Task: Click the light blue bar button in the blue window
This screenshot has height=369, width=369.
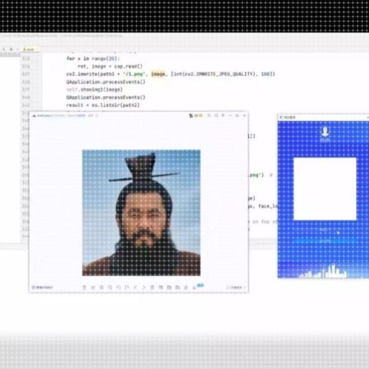Action: click(x=325, y=241)
